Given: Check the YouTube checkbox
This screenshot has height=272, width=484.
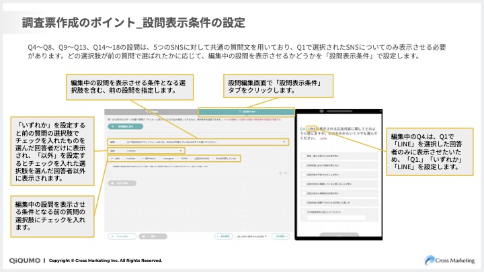Looking at the screenshot, I should pos(125,158).
